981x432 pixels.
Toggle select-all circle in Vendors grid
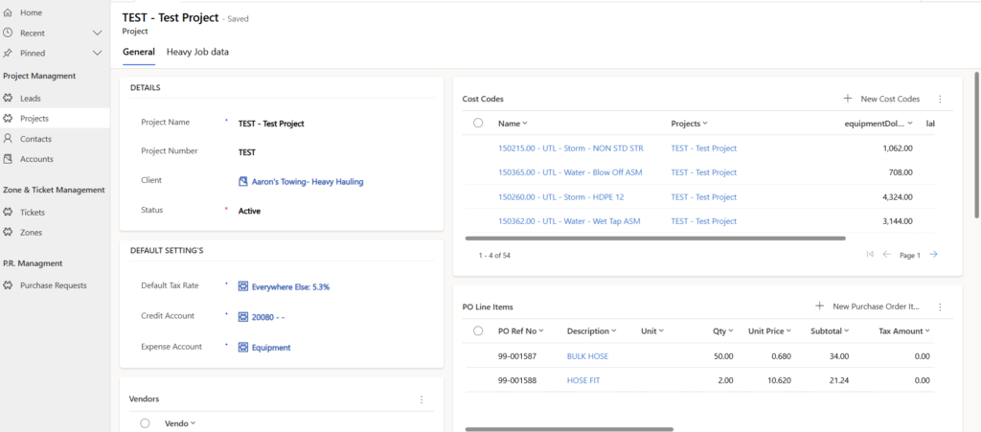click(145, 422)
